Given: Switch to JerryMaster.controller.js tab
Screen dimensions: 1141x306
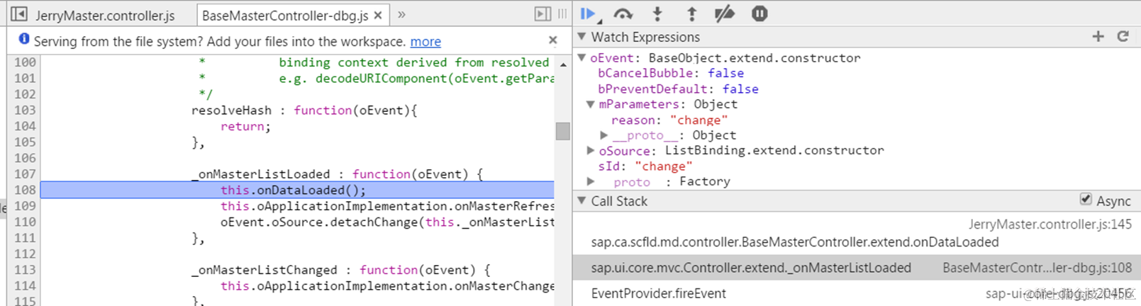Looking at the screenshot, I should pos(105,15).
